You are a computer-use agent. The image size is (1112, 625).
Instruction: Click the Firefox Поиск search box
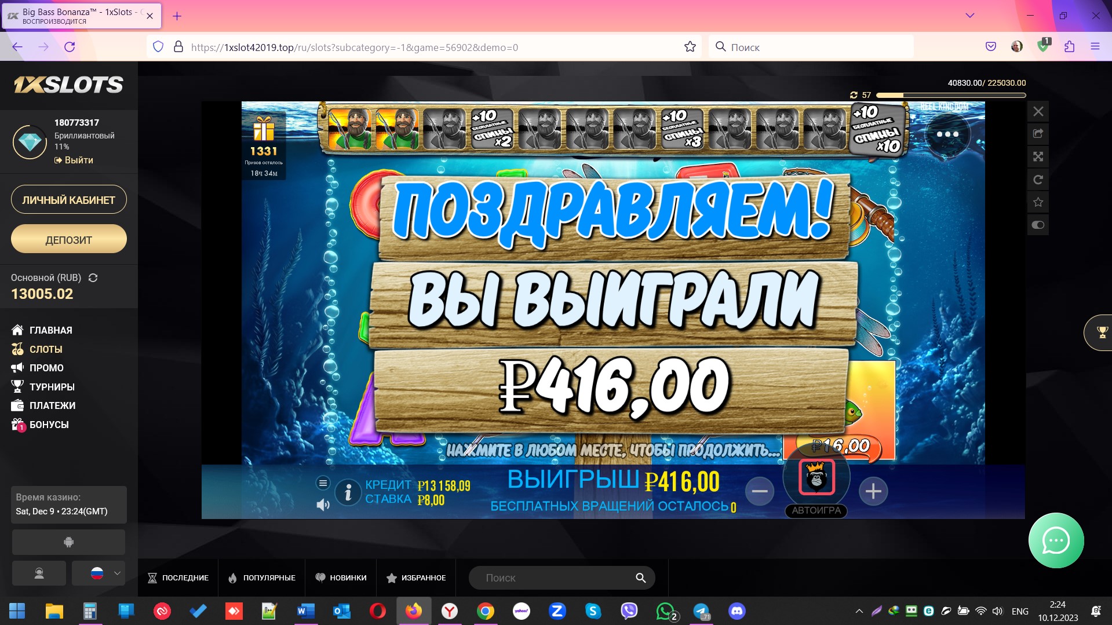point(811,47)
